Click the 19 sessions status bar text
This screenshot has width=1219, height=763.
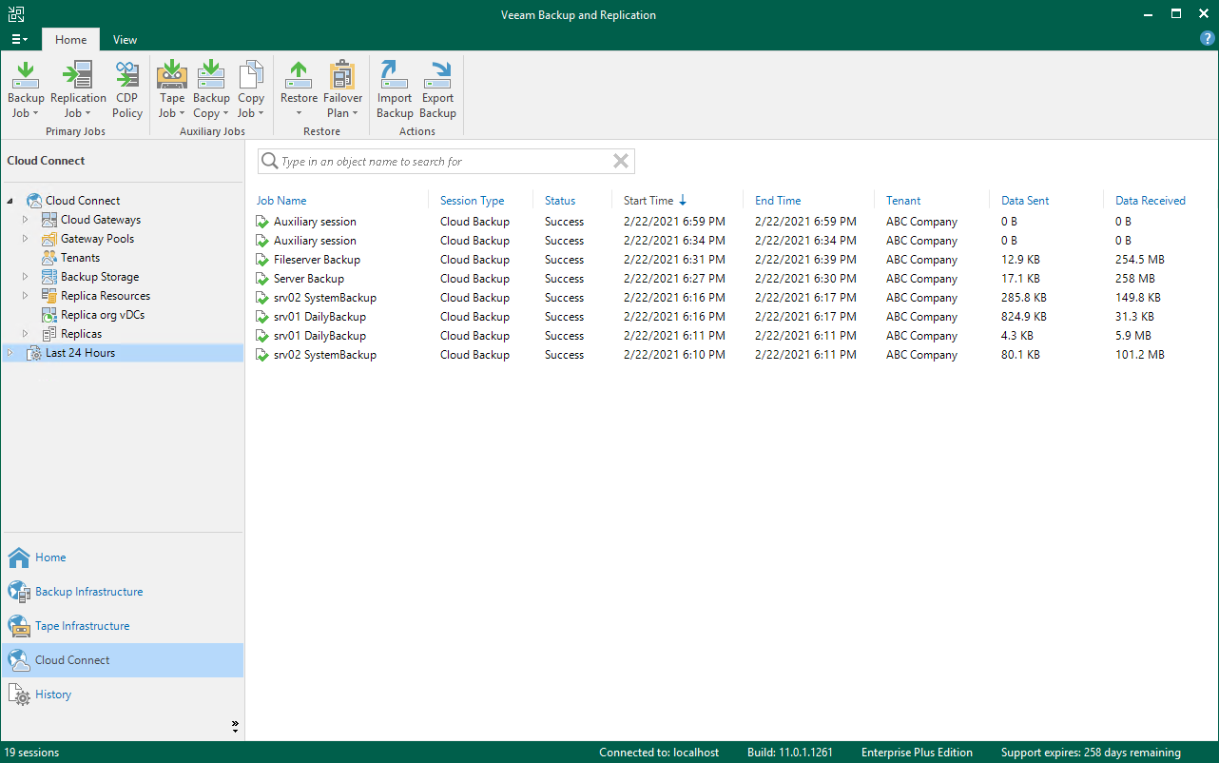[31, 753]
